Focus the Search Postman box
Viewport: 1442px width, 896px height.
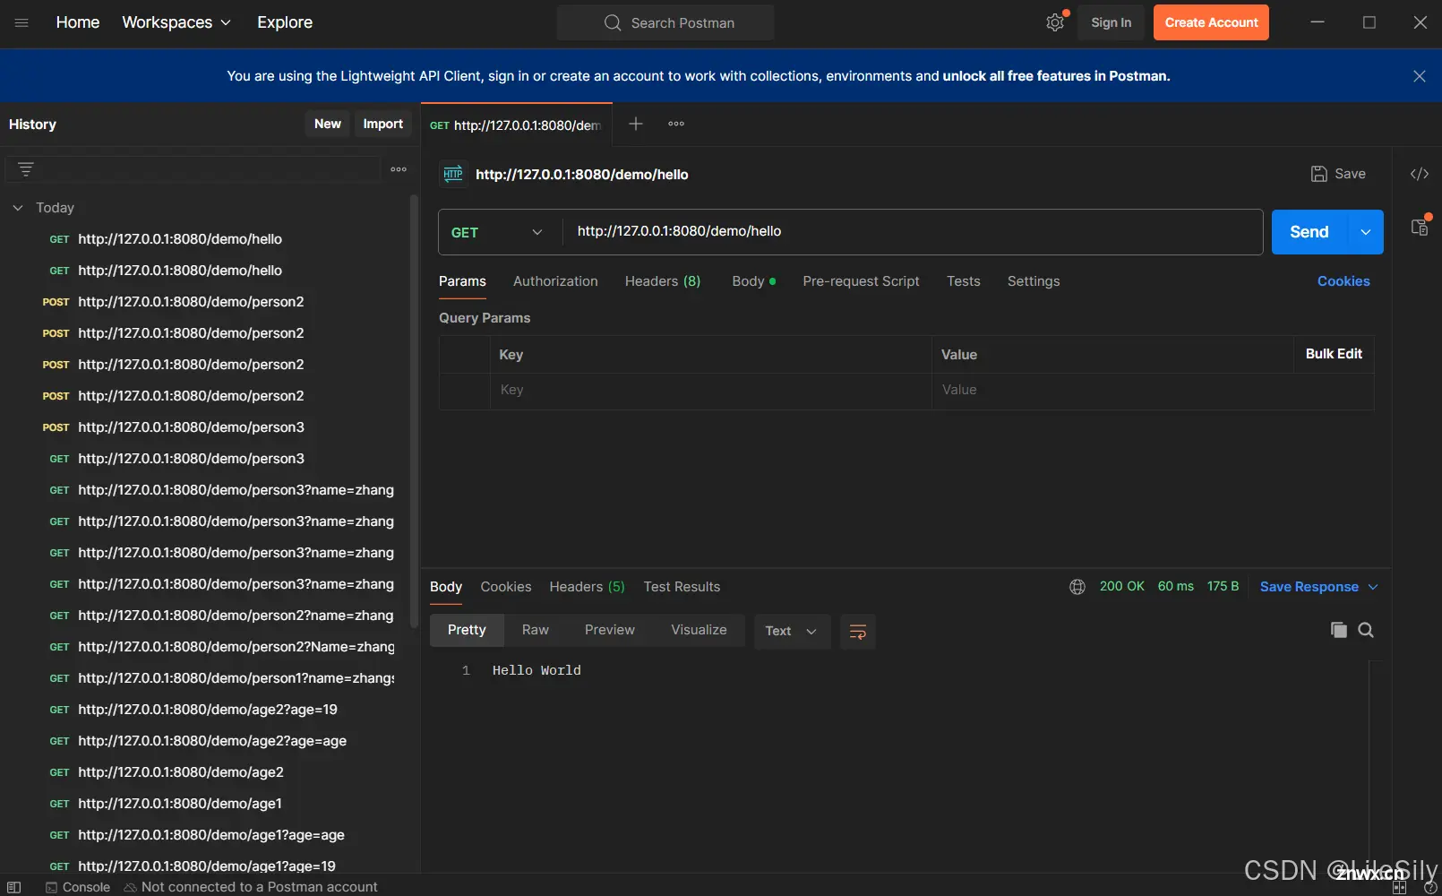(x=665, y=23)
